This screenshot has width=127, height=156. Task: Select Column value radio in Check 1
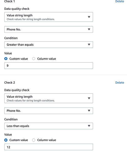(x=34, y=59)
